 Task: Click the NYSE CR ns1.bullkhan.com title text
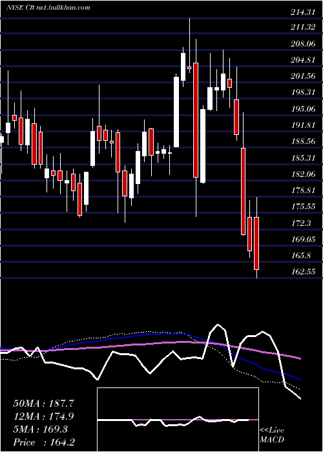pos(48,7)
